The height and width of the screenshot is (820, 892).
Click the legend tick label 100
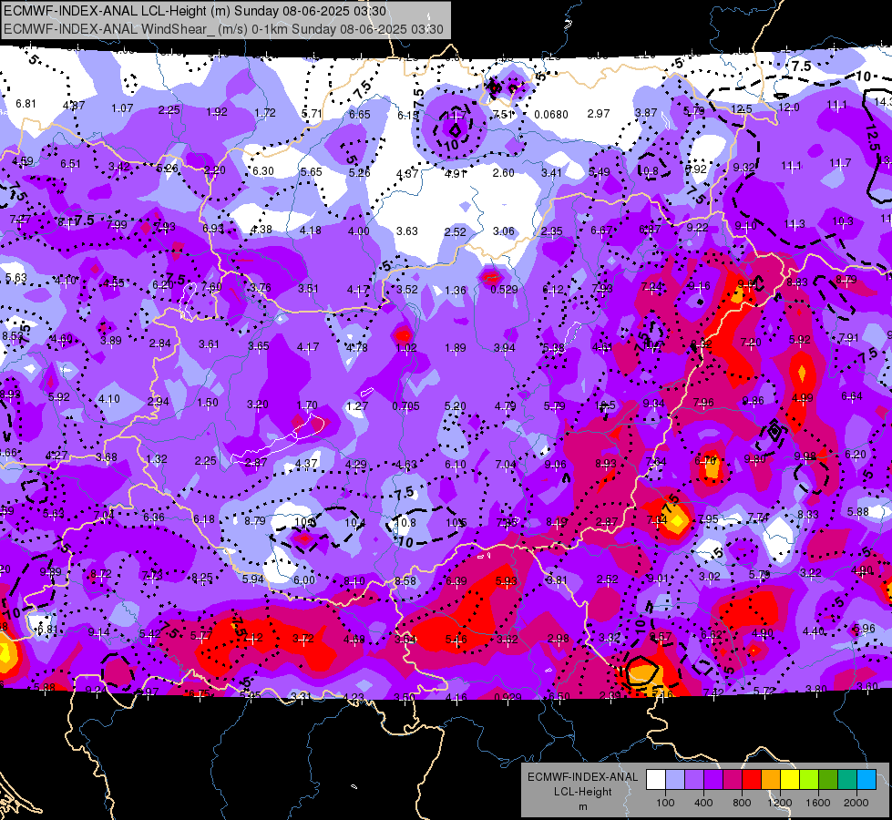click(665, 803)
